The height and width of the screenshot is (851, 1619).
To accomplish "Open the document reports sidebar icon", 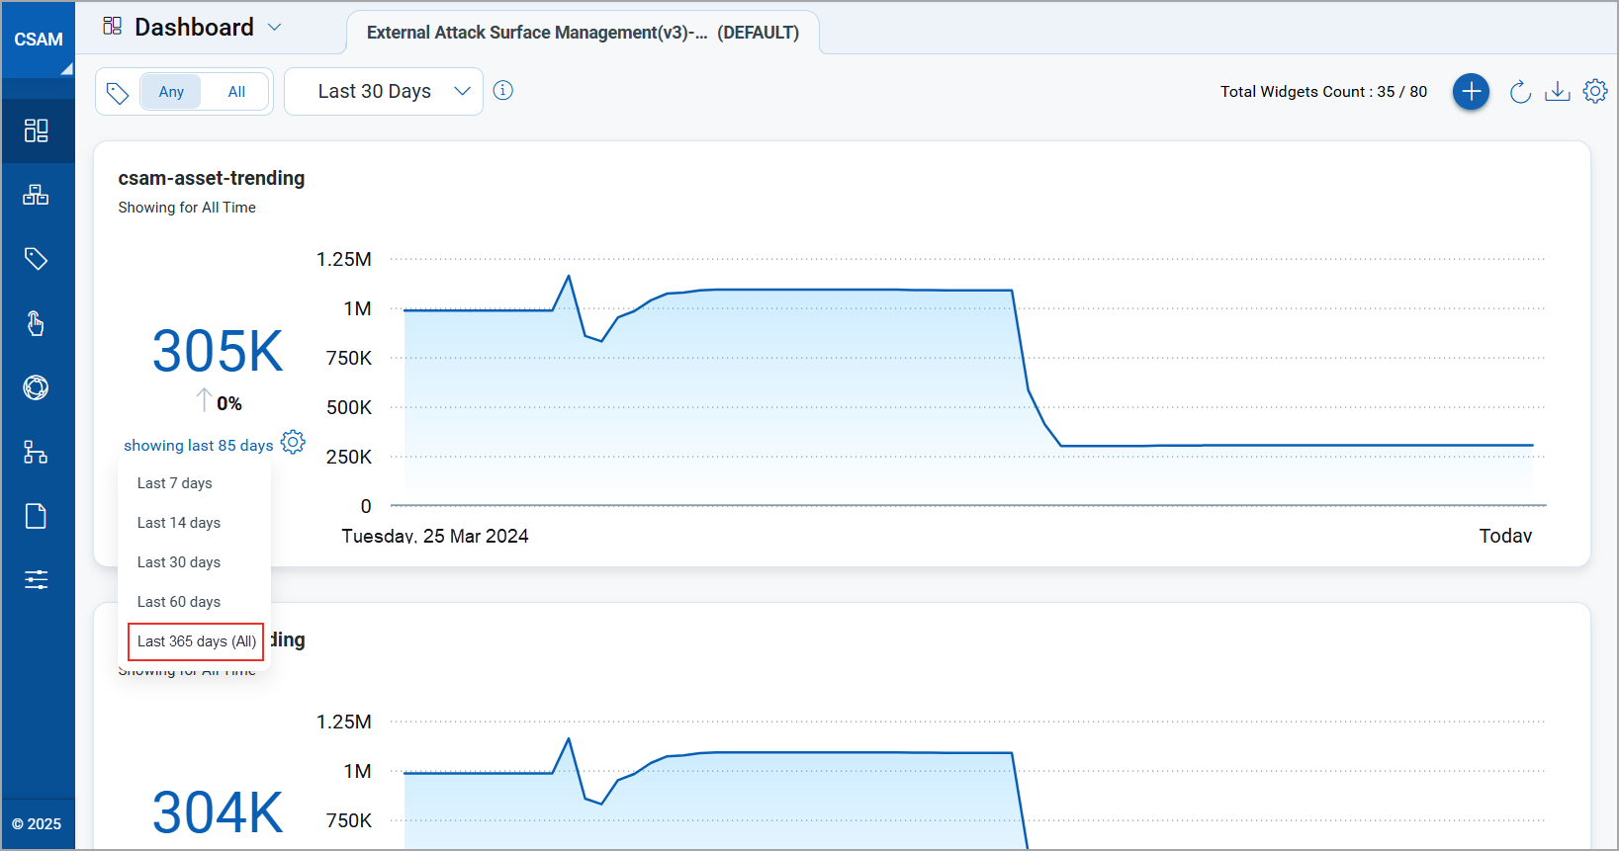I will 37,516.
